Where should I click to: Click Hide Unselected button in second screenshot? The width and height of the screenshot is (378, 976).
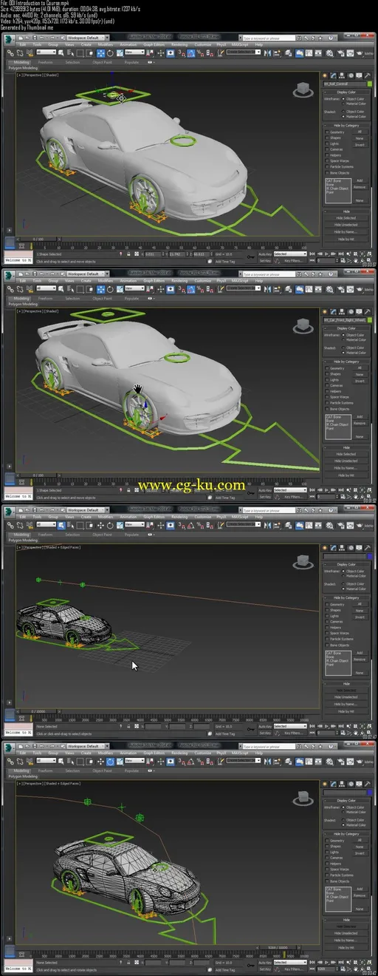coord(346,461)
